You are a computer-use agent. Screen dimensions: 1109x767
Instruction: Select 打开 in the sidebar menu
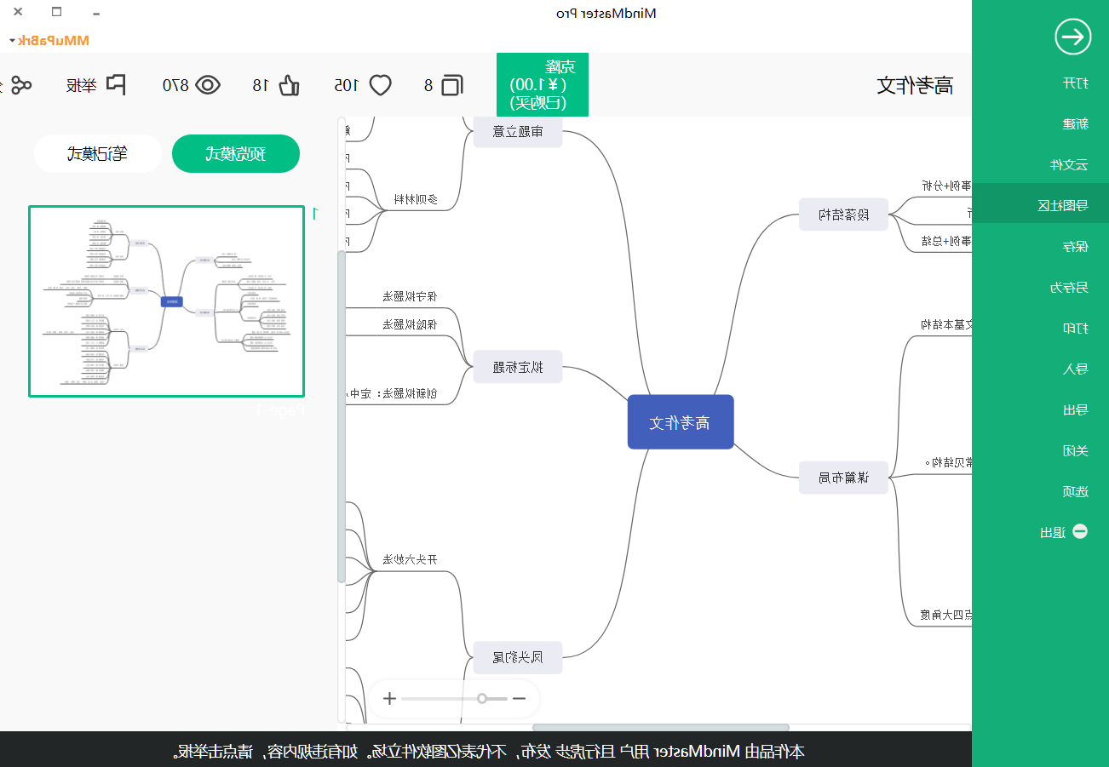pos(1076,83)
